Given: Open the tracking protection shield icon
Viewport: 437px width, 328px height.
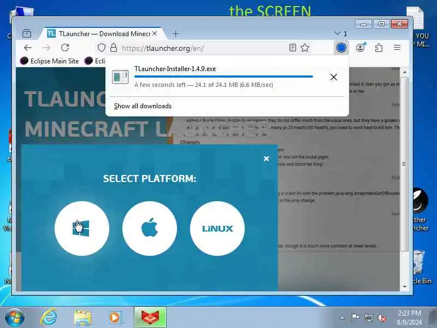Looking at the screenshot, I should pos(102,48).
